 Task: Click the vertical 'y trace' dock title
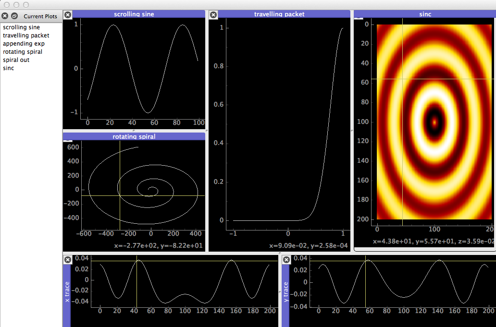[285, 292]
